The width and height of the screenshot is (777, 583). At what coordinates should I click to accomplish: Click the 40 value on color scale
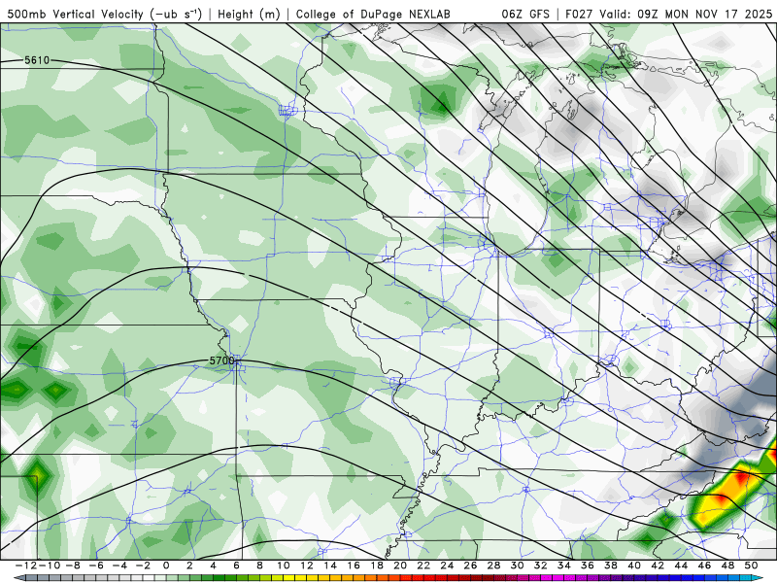(x=634, y=566)
